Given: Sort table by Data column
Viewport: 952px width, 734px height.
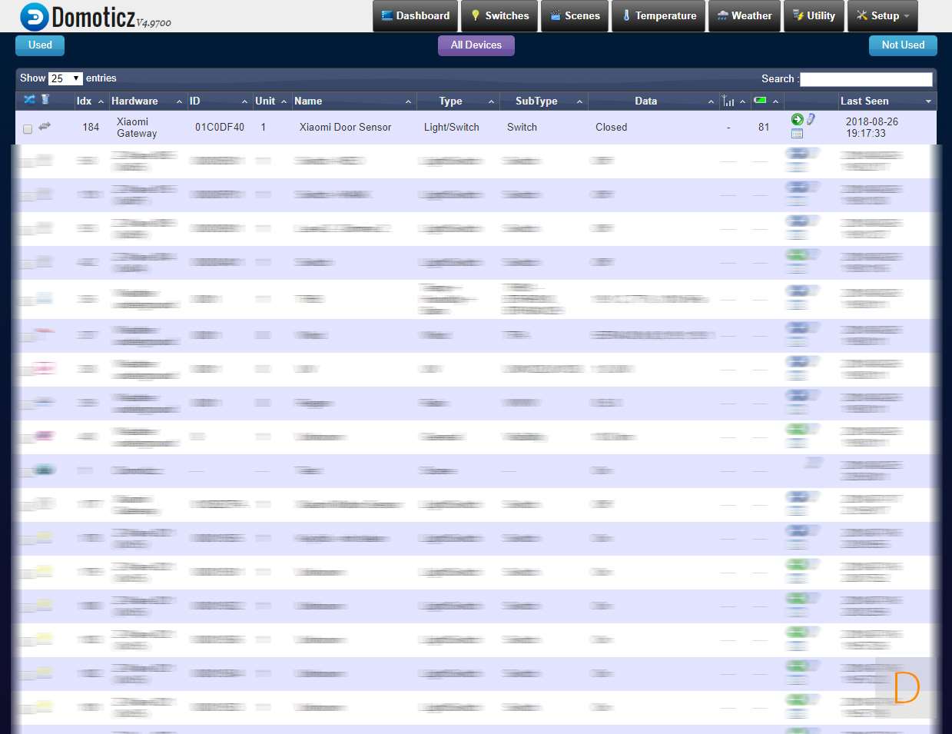Looking at the screenshot, I should [653, 101].
